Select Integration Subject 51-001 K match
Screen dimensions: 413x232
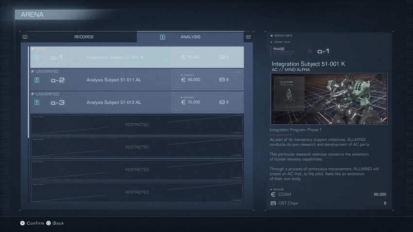coord(115,57)
